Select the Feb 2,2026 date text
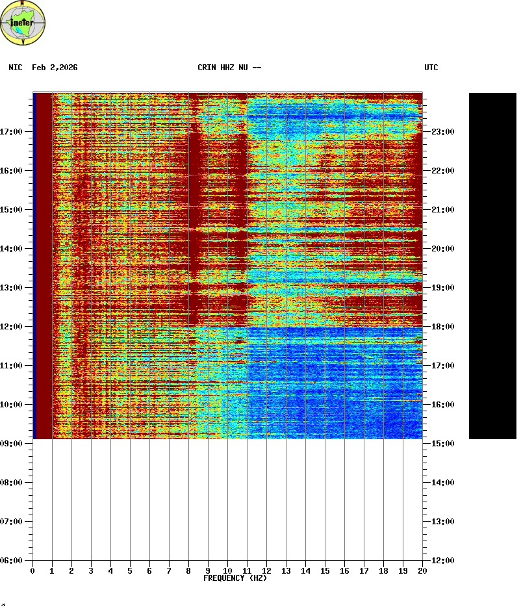This screenshot has width=521, height=612. pos(55,68)
